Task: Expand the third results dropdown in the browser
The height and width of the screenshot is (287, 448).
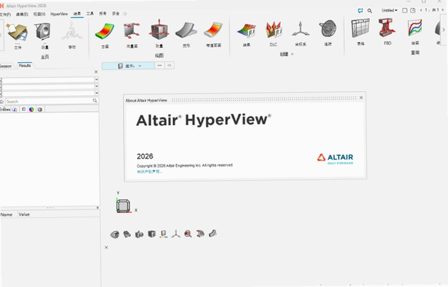Action: click(96, 93)
